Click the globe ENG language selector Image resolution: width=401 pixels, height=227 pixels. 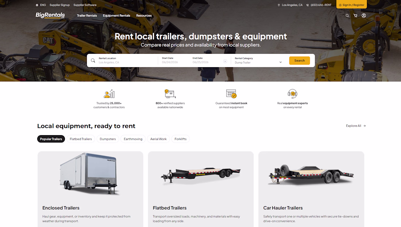pyautogui.click(x=41, y=5)
